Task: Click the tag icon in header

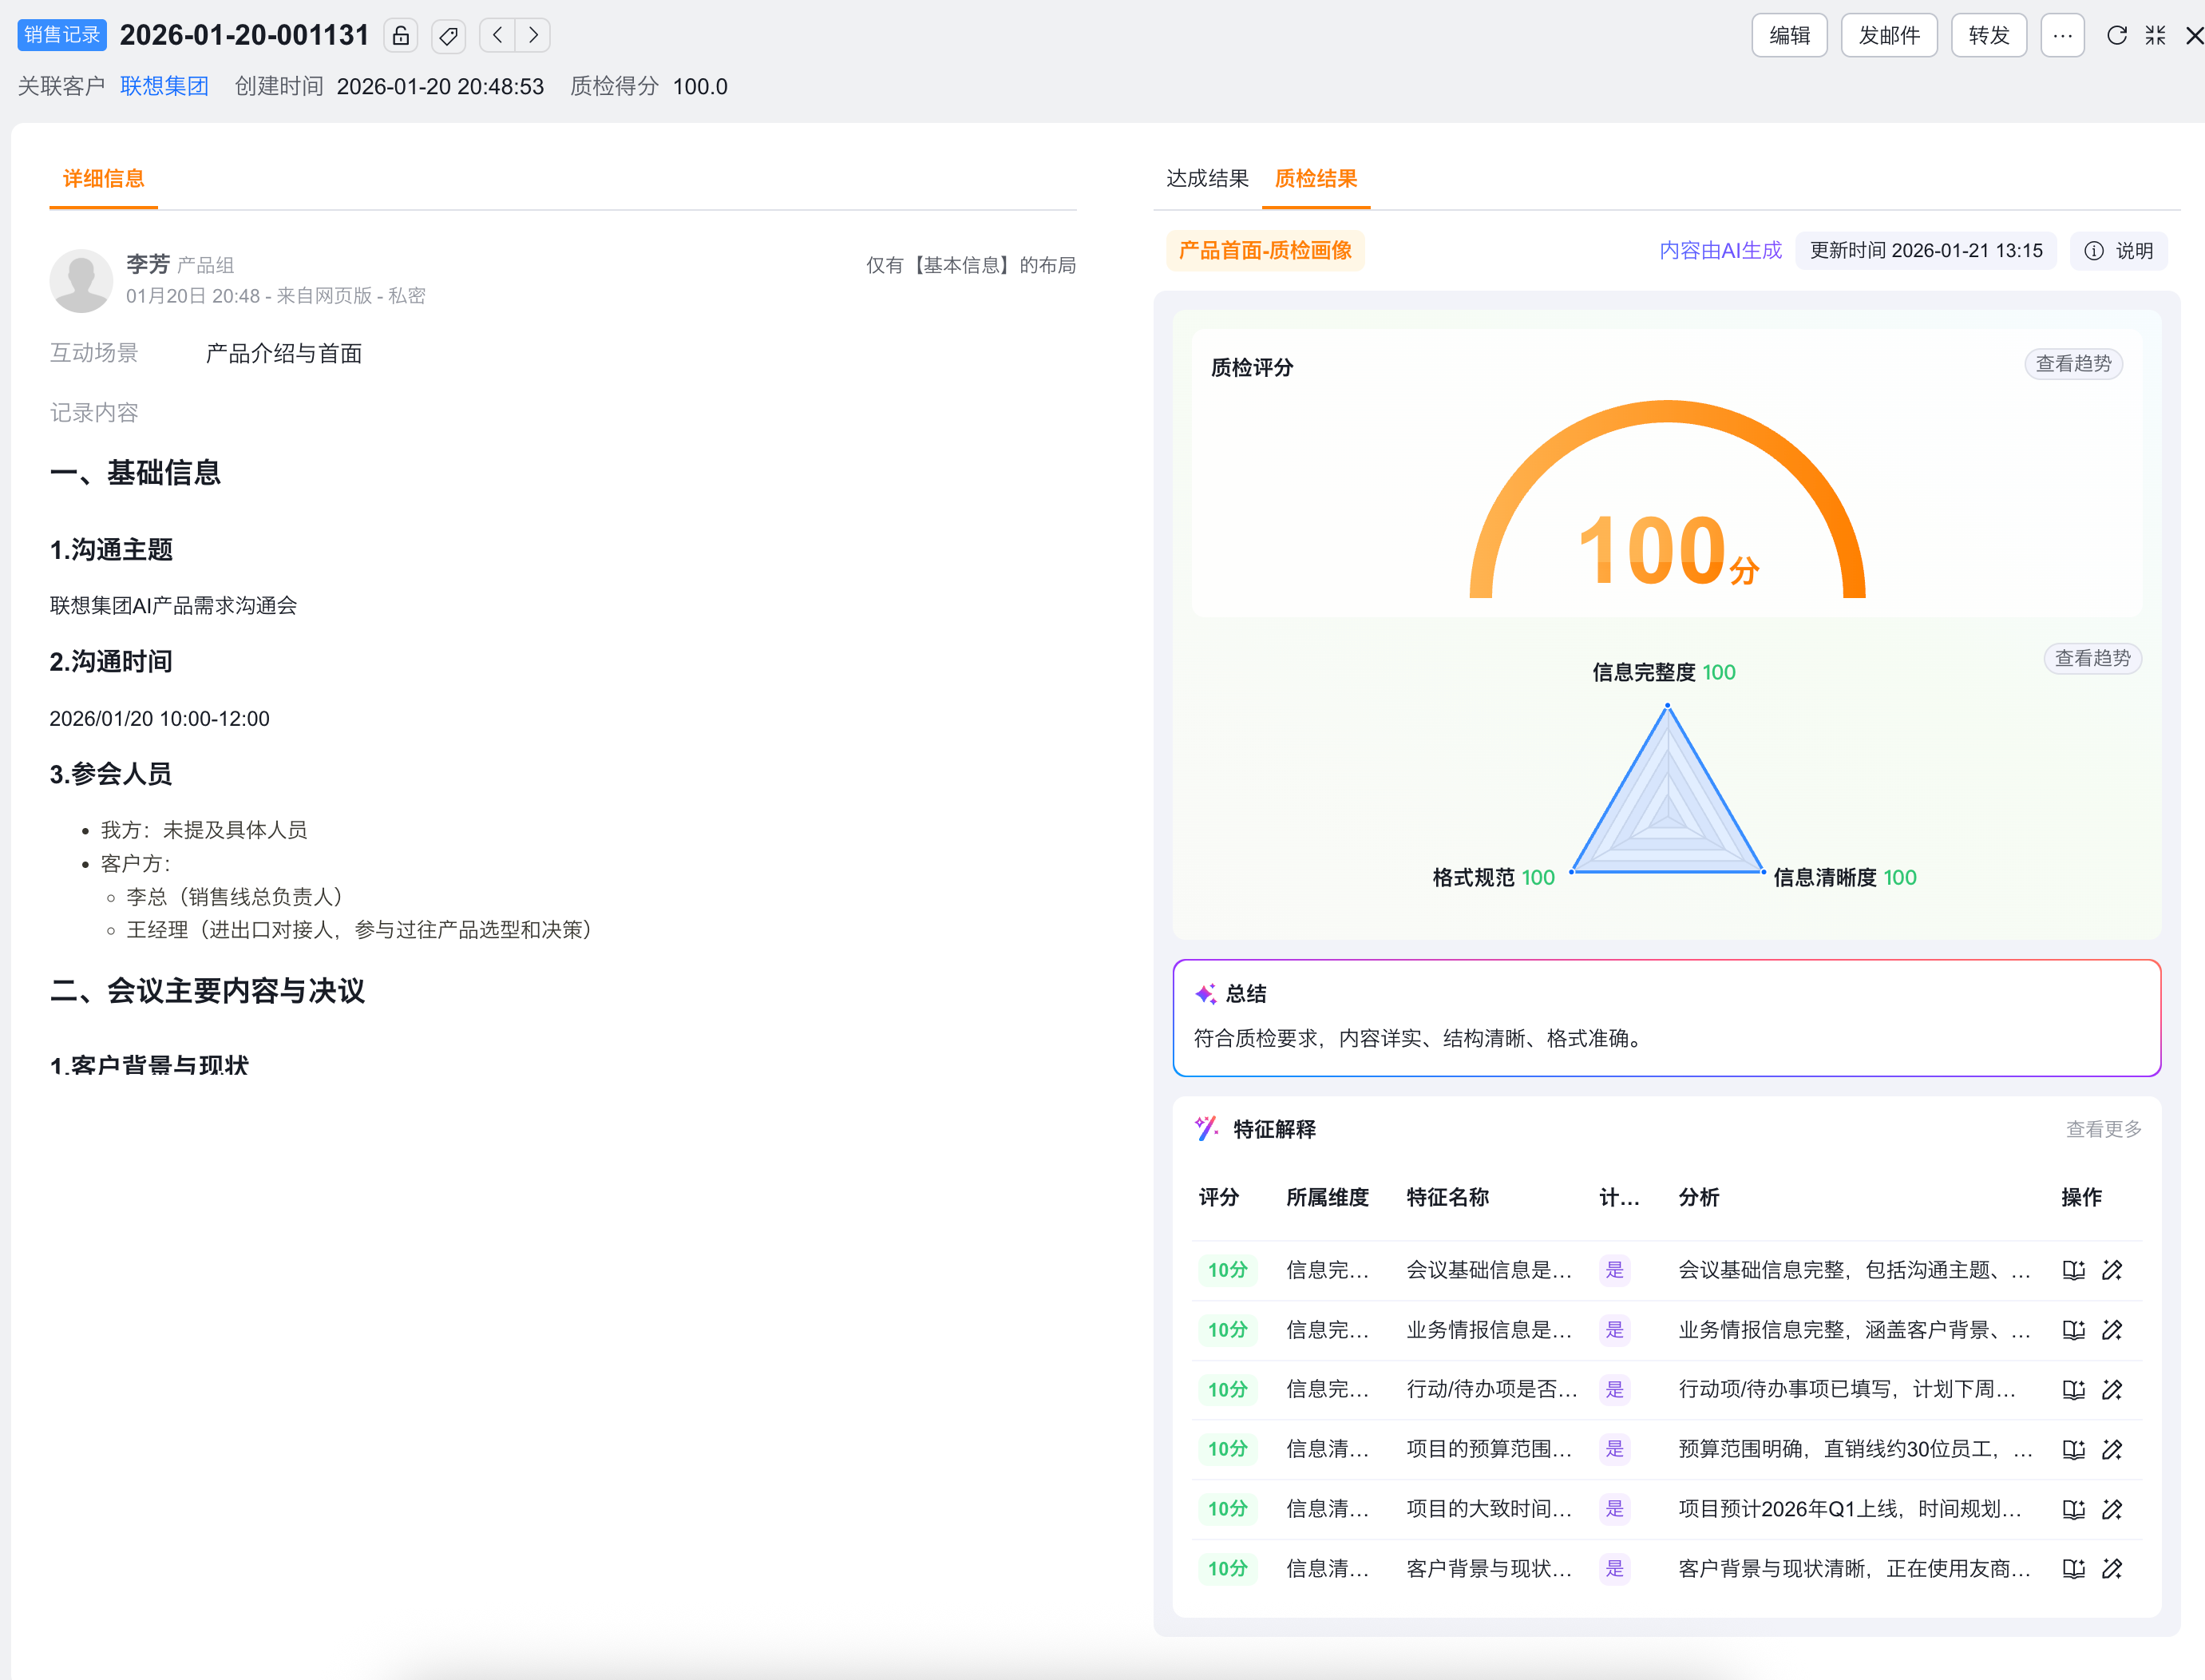Action: (449, 36)
